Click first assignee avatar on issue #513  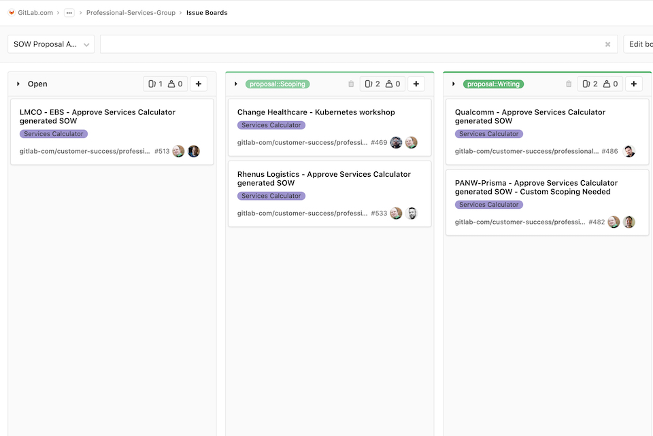tap(179, 151)
